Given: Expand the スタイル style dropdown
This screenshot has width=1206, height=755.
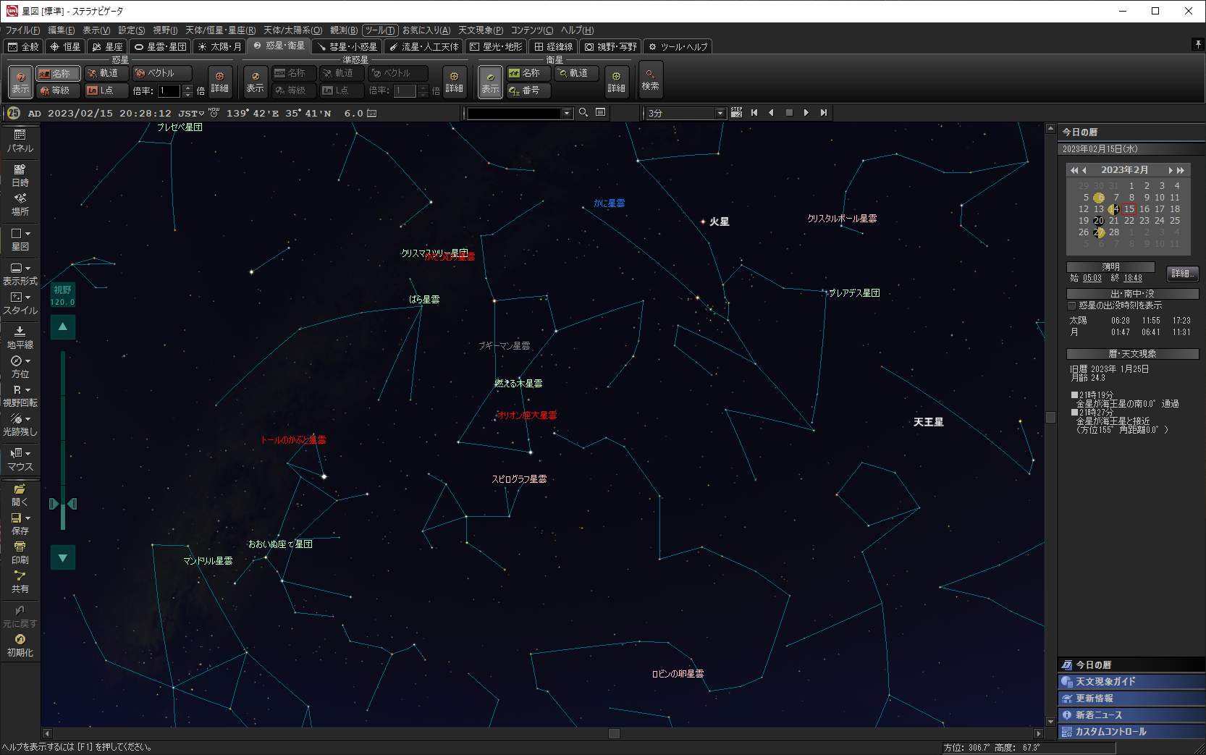Looking at the screenshot, I should point(28,298).
